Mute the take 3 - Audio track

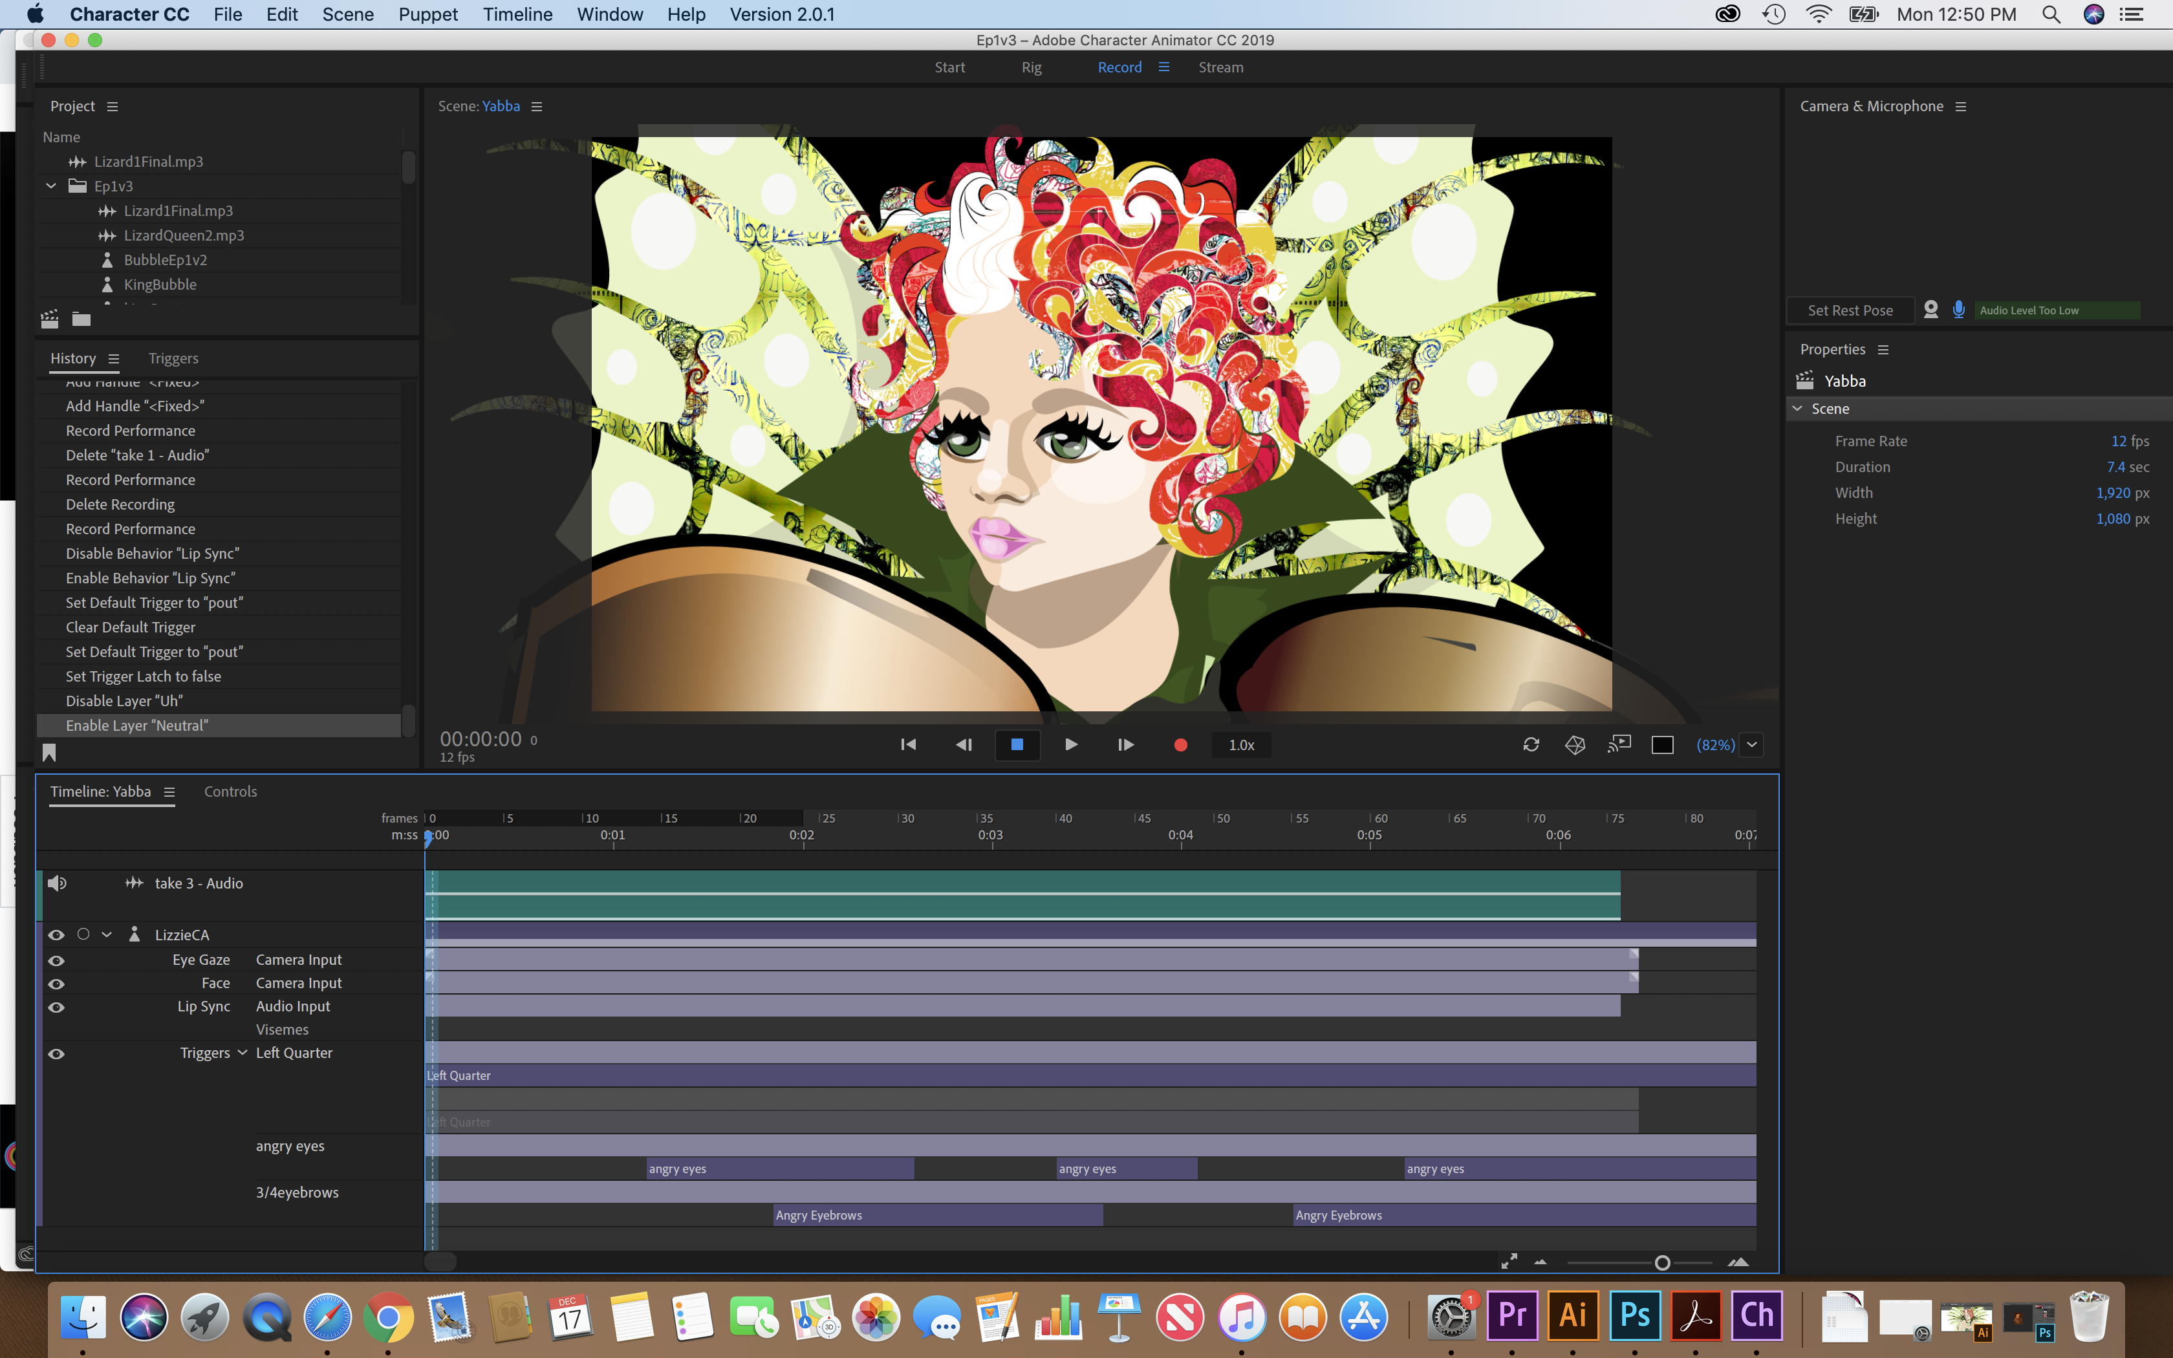(x=56, y=883)
